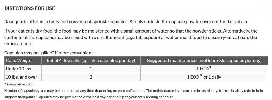The height and width of the screenshot is (100, 272).
Task: Click the triangle superscript in 10 lbs. and over row
Action: (x=201, y=76)
